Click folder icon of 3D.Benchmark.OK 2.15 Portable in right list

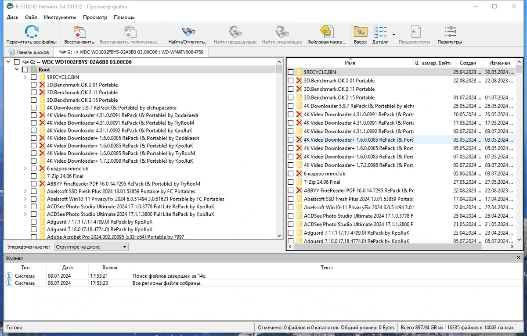click(x=299, y=97)
